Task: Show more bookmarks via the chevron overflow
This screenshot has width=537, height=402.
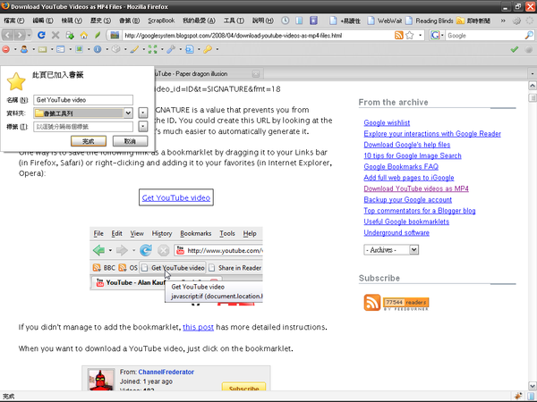Action: (503, 21)
